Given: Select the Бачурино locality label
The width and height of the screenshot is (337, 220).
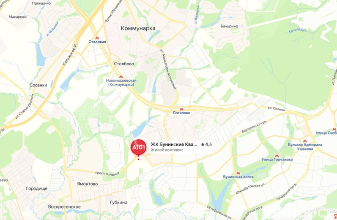Looking at the screenshot, I should point(229,26).
